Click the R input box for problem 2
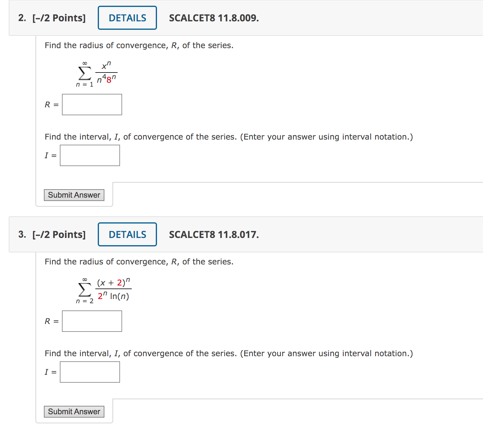The height and width of the screenshot is (429, 483). pyautogui.click(x=92, y=104)
